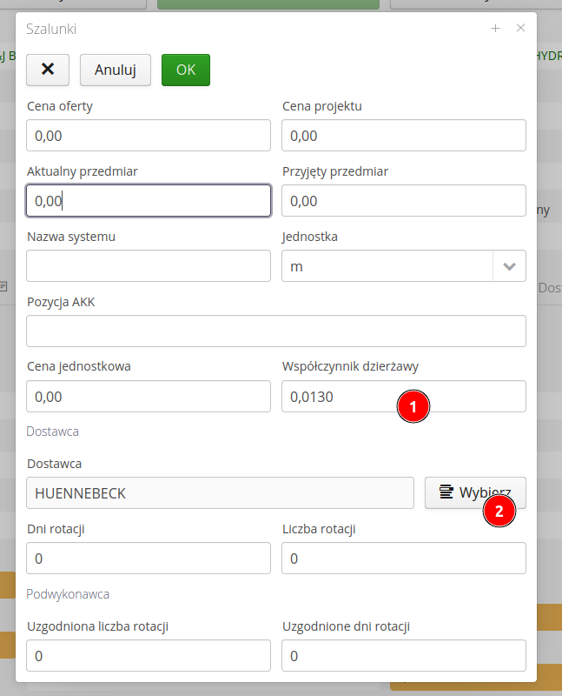Click the Przyjęty przedmiar input
This screenshot has width=562, height=696.
point(404,201)
